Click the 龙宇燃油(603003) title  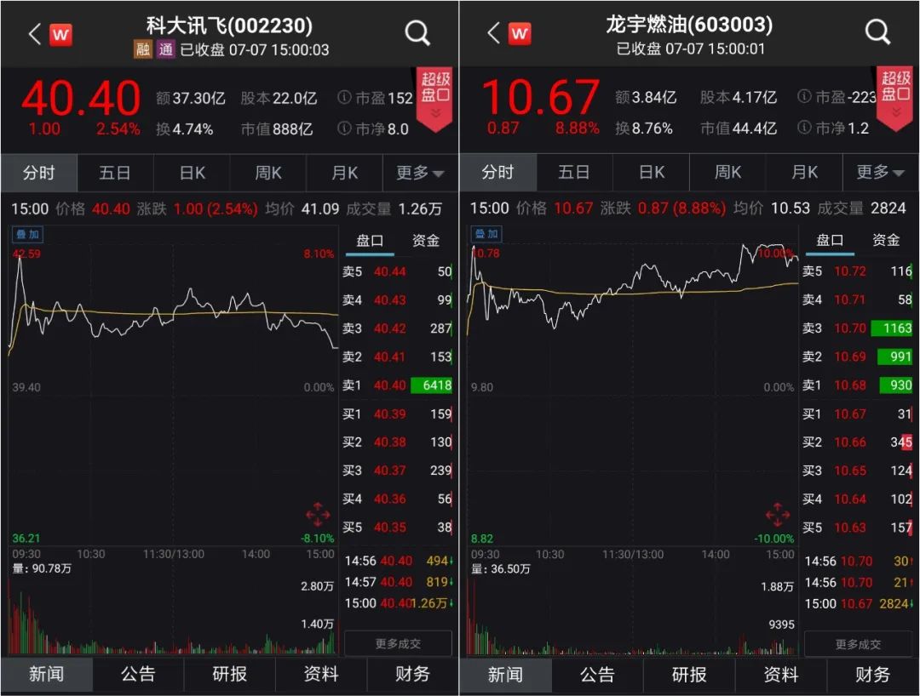pyautogui.click(x=689, y=25)
